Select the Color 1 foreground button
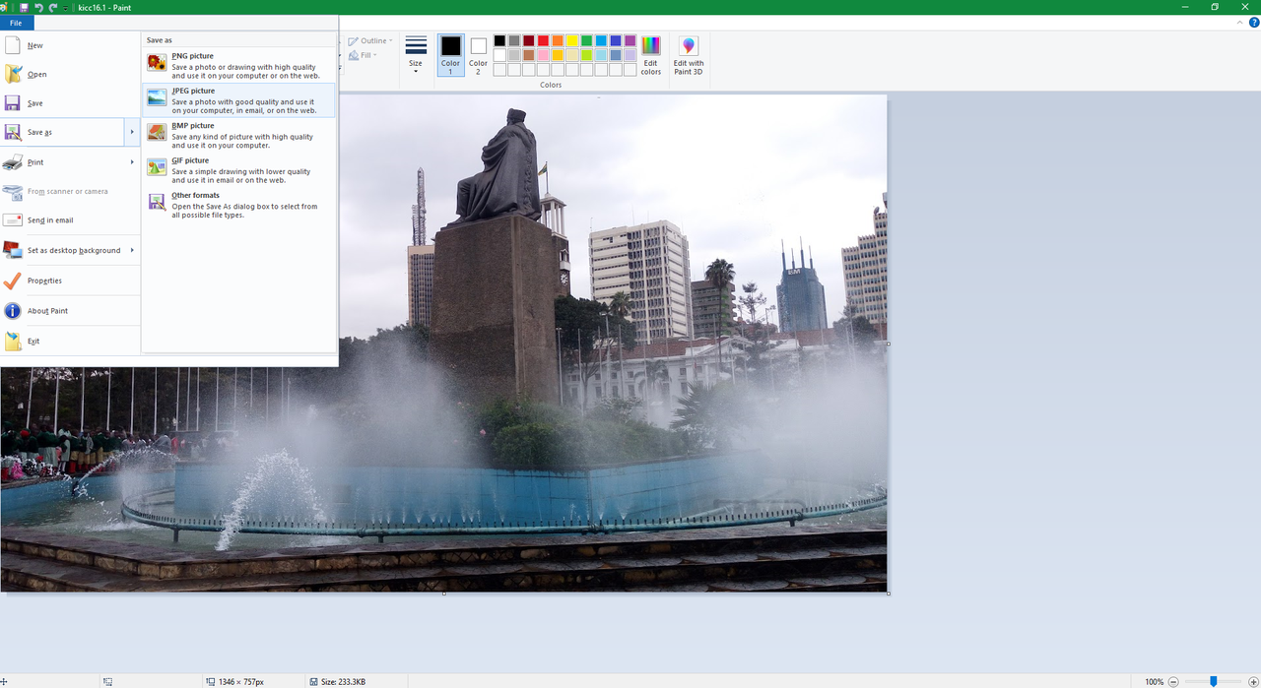 [x=450, y=55]
